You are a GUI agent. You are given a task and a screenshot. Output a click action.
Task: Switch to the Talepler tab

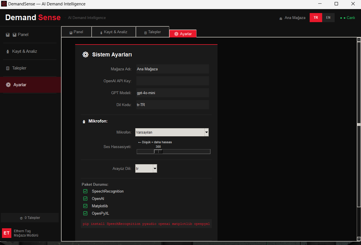(x=153, y=32)
